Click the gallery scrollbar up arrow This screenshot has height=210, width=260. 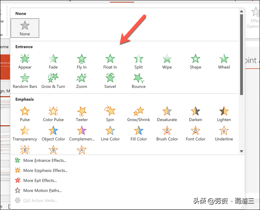point(242,11)
